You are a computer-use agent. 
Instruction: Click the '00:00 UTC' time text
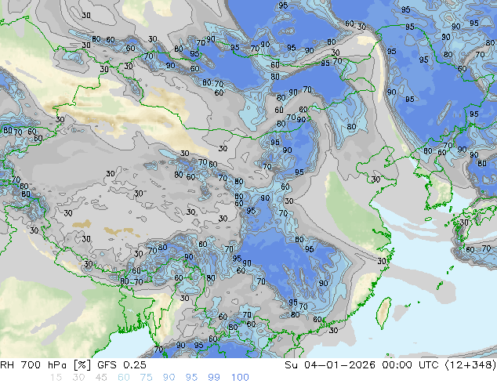pyautogui.click(x=411, y=365)
